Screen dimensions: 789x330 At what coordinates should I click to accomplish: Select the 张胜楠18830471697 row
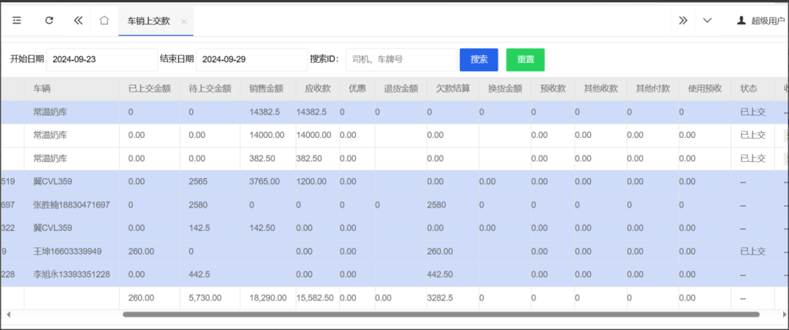pyautogui.click(x=72, y=205)
